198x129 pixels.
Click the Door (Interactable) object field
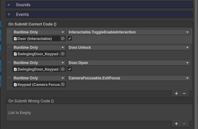click(36, 38)
